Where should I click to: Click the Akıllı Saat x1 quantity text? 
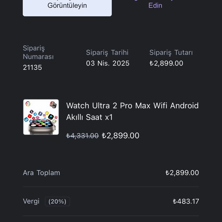pos(89,117)
